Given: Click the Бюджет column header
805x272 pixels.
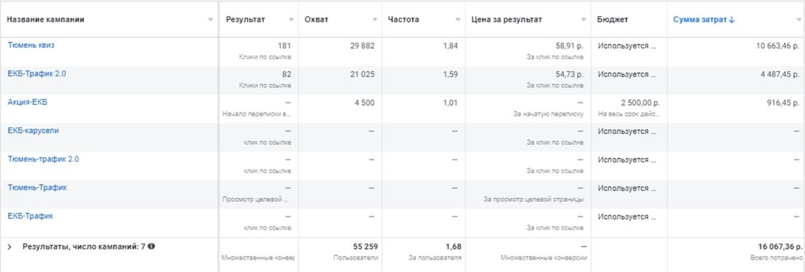Looking at the screenshot, I should [612, 19].
